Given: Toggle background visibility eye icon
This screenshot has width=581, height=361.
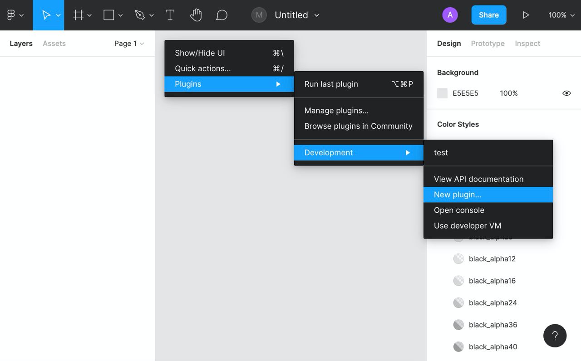Looking at the screenshot, I should pos(566,93).
